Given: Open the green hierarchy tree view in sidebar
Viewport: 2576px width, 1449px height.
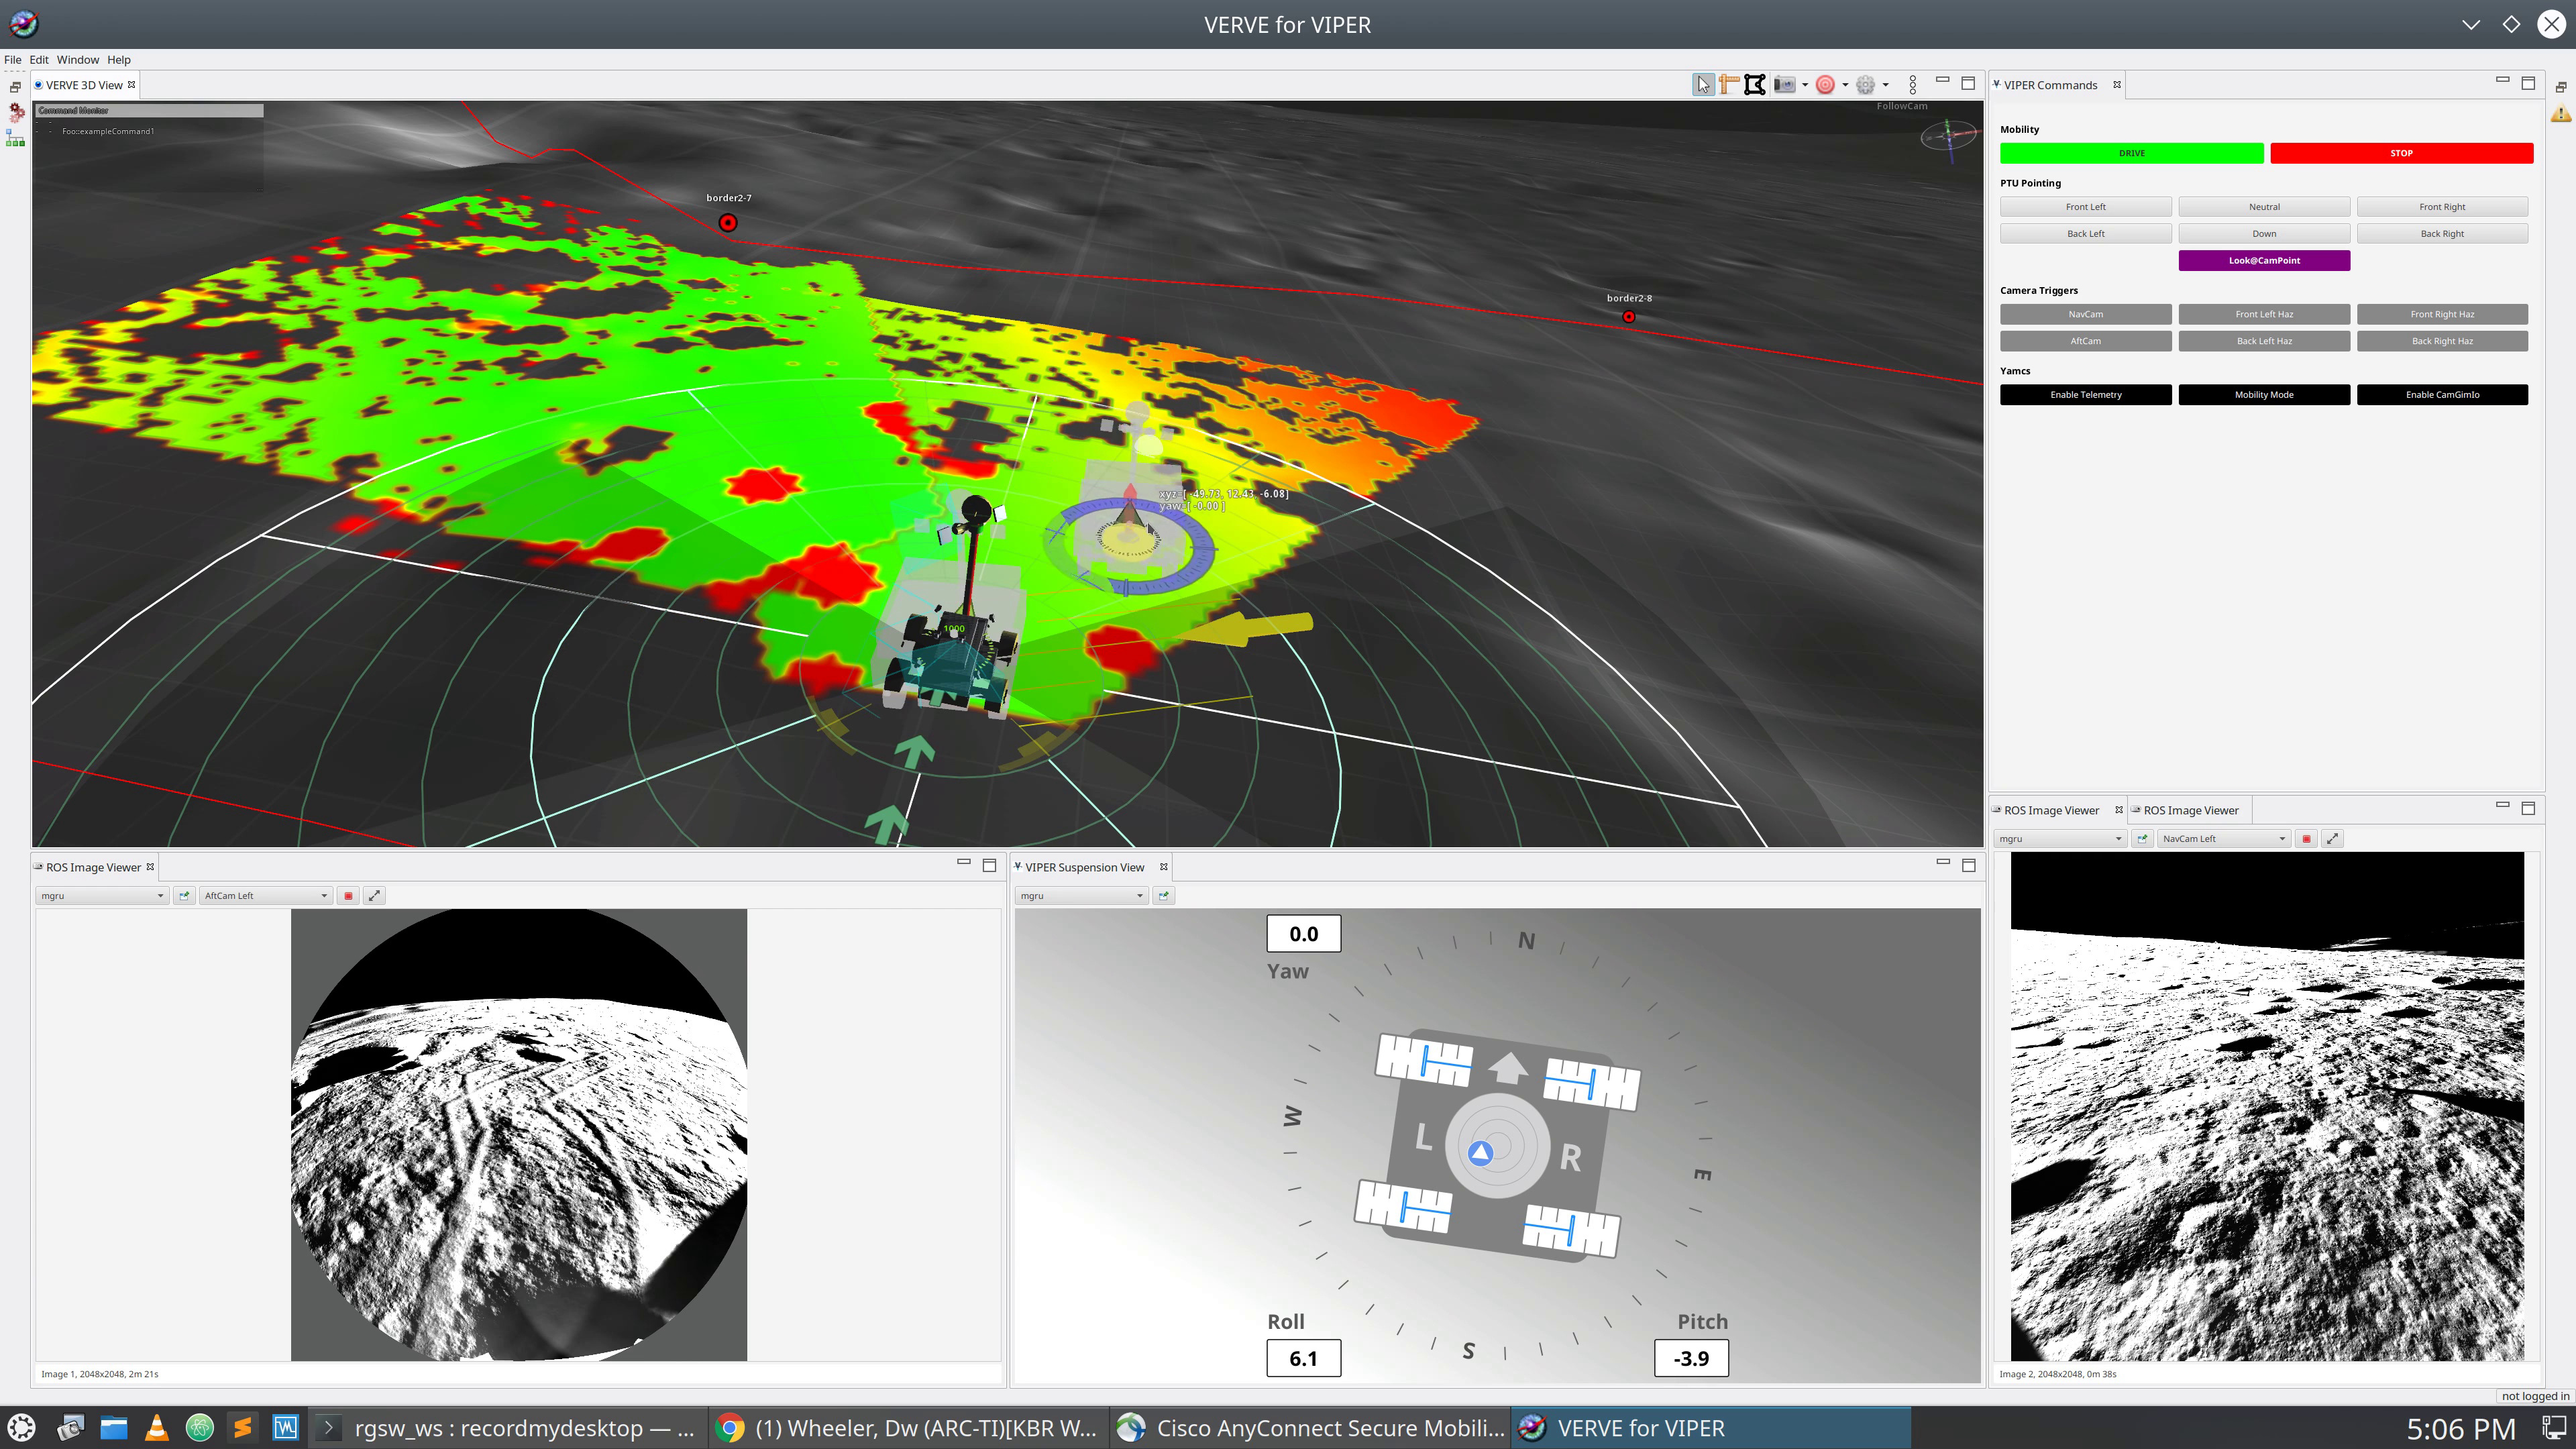Looking at the screenshot, I should pyautogui.click(x=16, y=139).
